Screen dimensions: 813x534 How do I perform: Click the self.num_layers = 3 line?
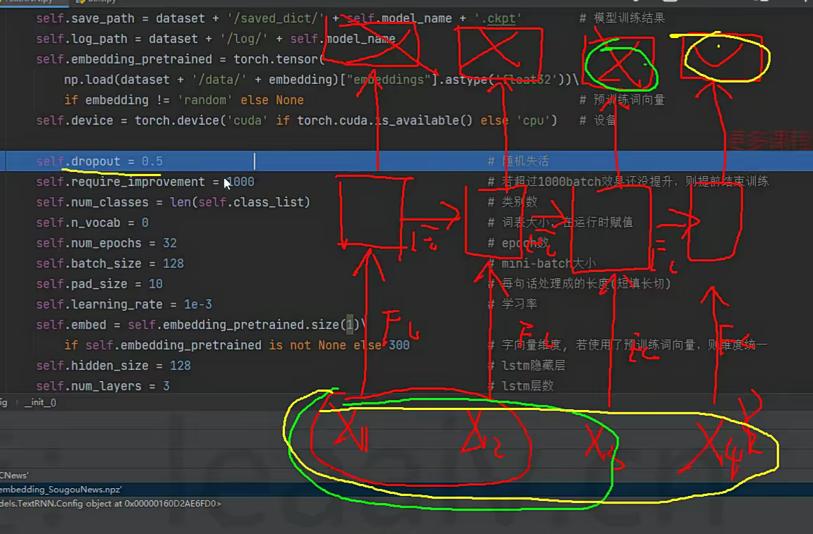102,386
